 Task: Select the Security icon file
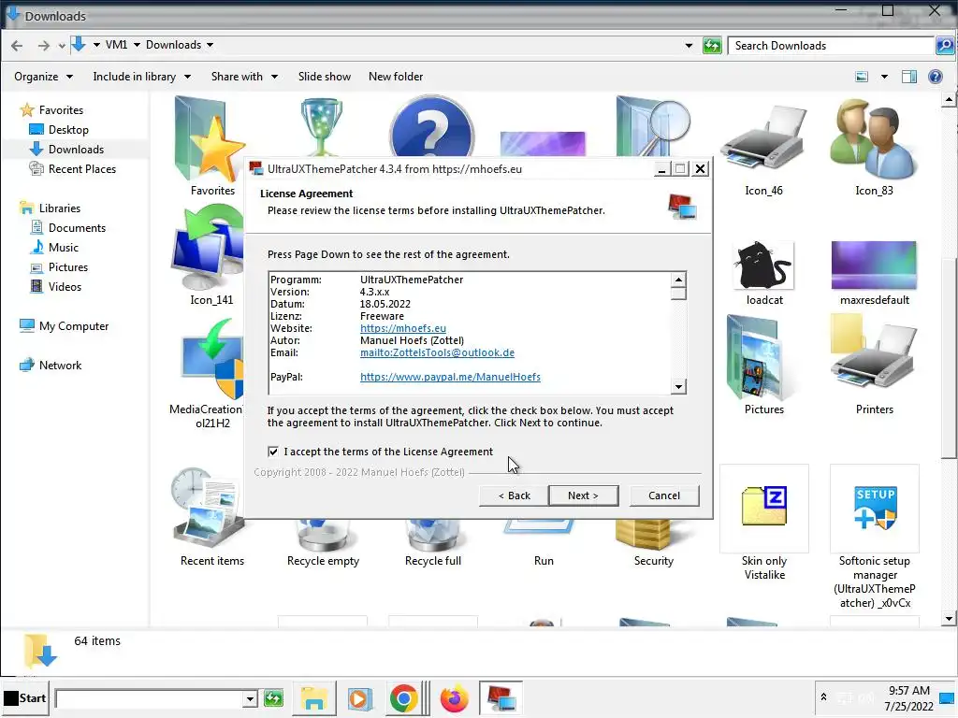(x=653, y=542)
